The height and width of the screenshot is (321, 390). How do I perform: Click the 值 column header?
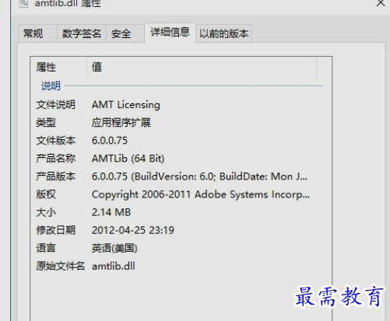[x=97, y=67]
